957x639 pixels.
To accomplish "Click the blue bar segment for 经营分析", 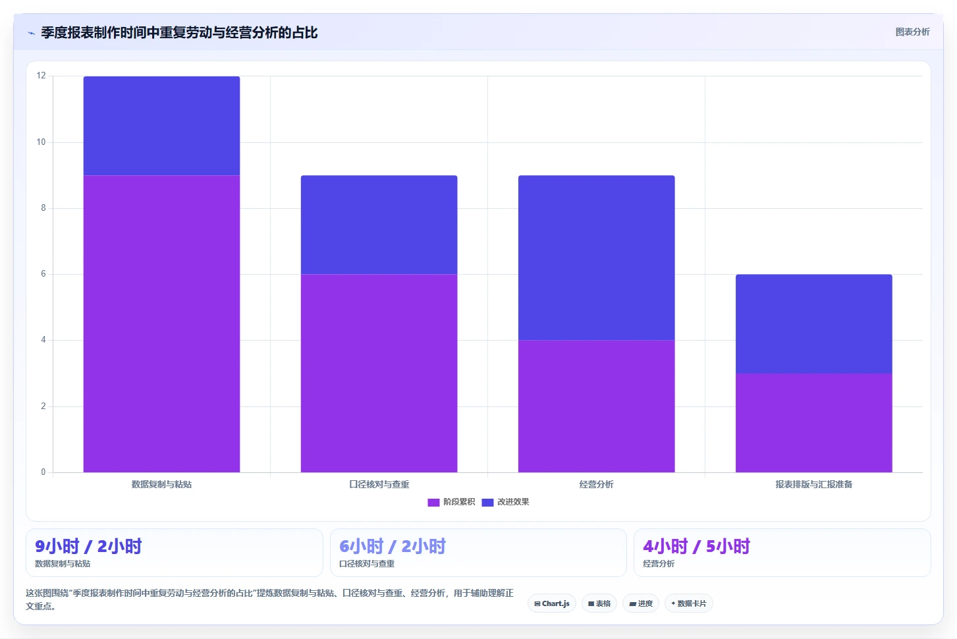I will click(x=596, y=258).
